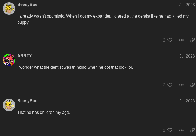Viewport: 196px width, 136px height.
Task: Click Jul 2023 date on ARRTY's post
Action: 187,56
